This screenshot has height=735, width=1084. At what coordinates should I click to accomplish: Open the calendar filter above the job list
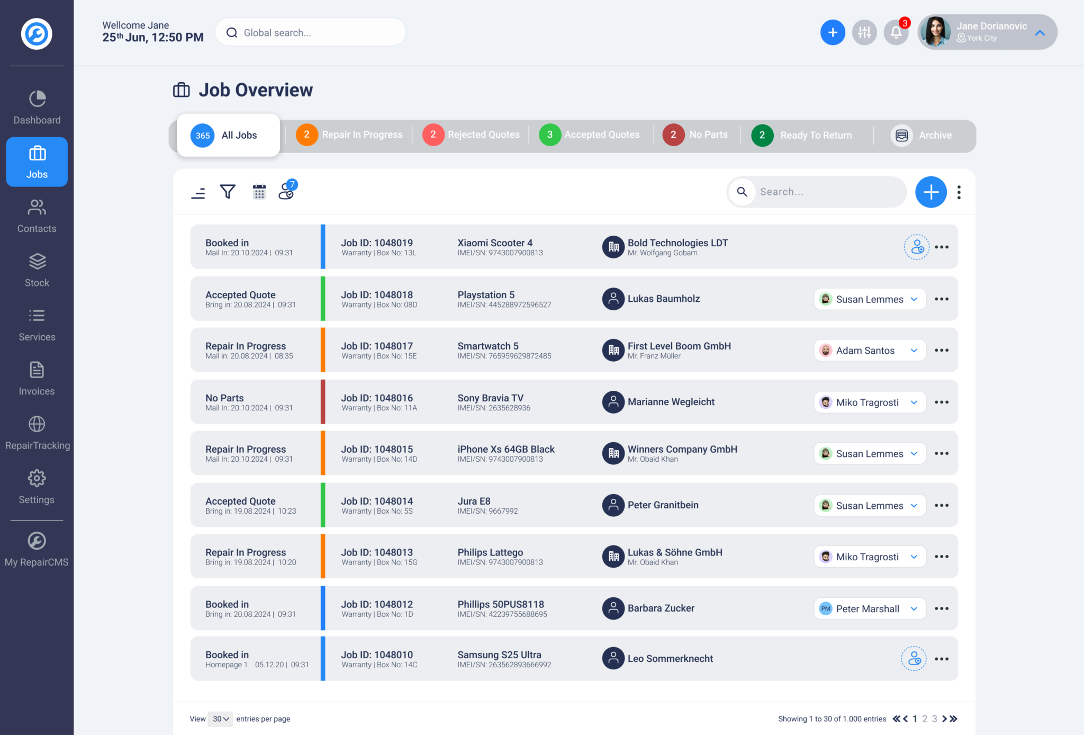tap(259, 192)
